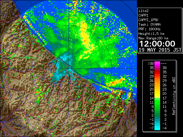Viewport: 183px width, 137px height.
Task: Click the 12:00:00 timestamp
Action: coord(157,44)
